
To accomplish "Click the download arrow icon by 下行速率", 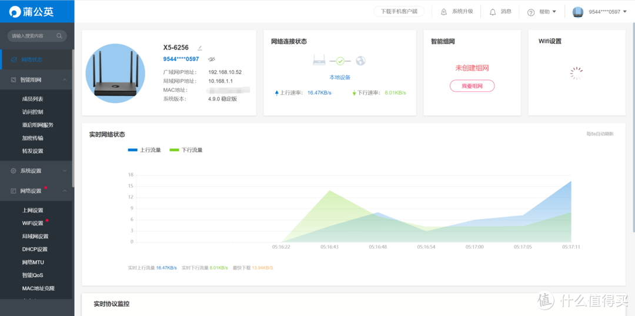I will pos(355,93).
